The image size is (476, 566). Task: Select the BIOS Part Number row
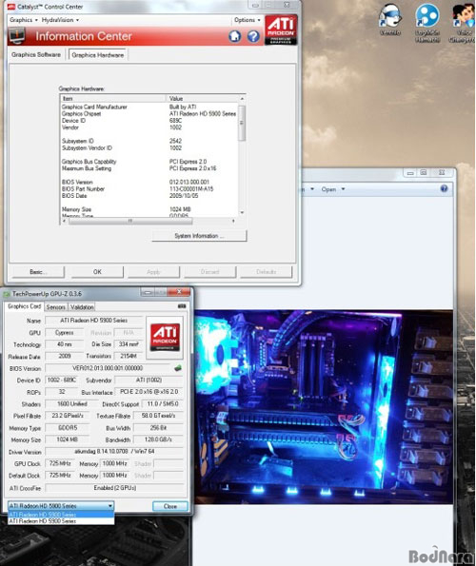(149, 188)
